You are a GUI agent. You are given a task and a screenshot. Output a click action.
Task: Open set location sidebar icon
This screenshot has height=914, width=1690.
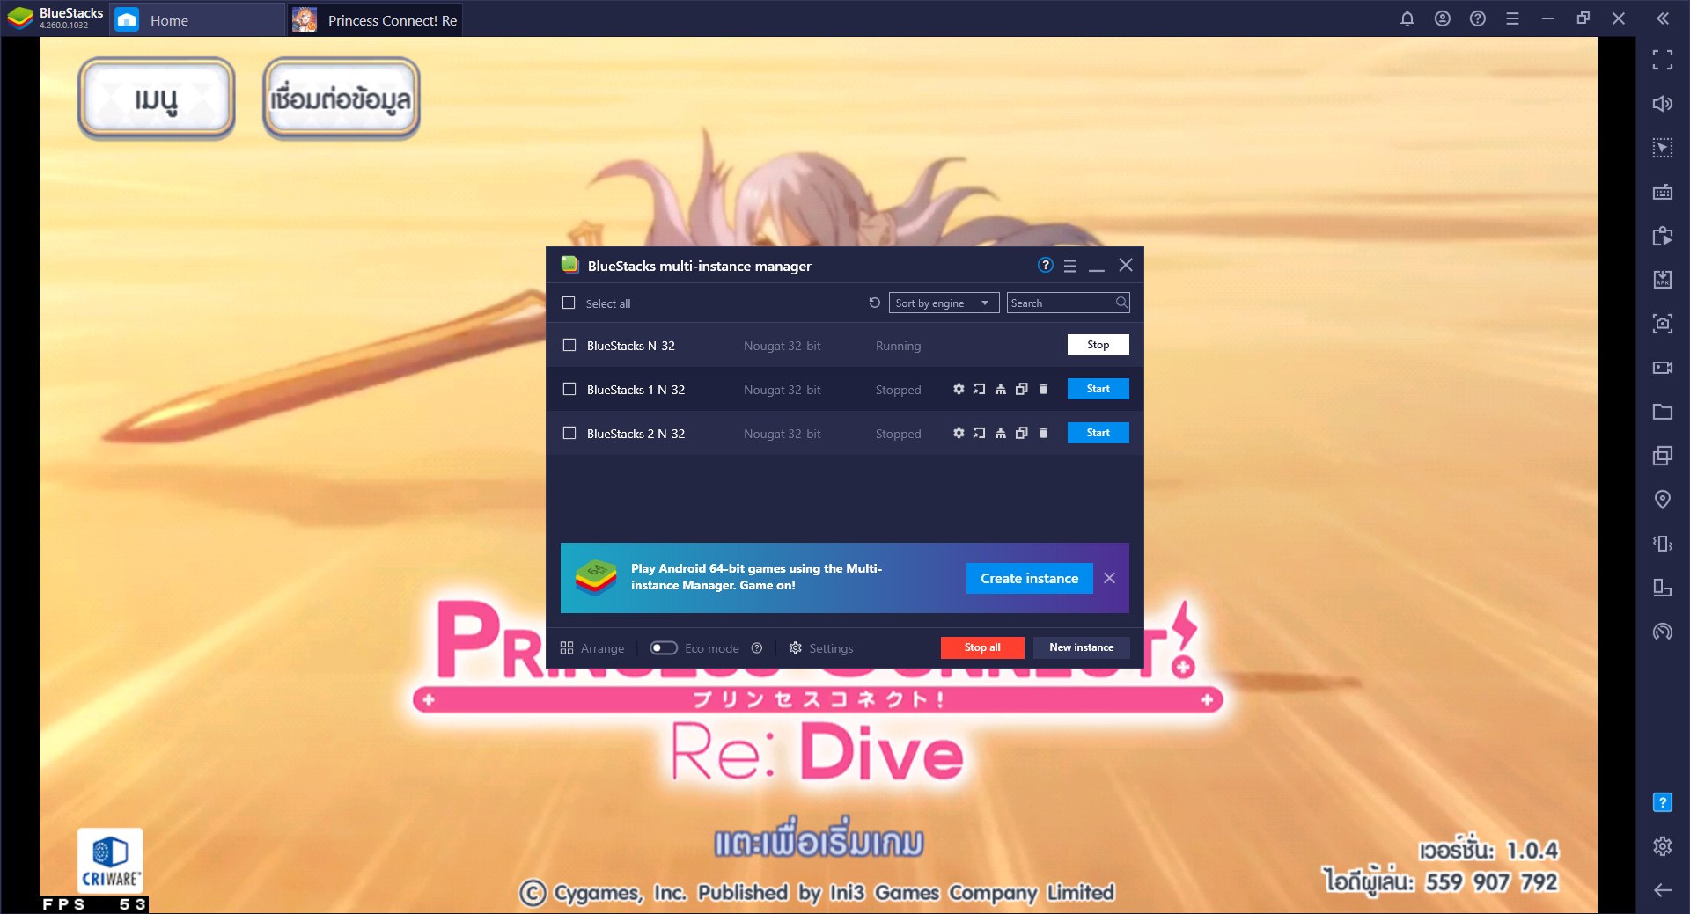point(1663,500)
